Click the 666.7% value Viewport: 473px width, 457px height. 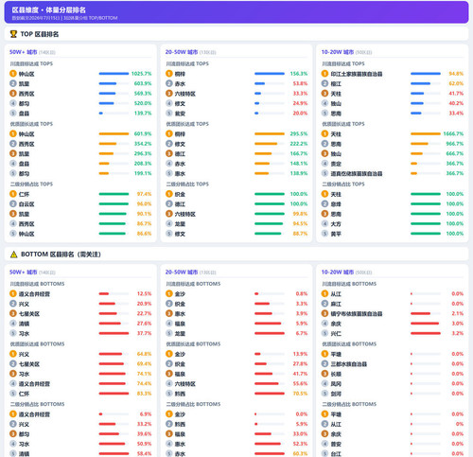[x=455, y=153]
